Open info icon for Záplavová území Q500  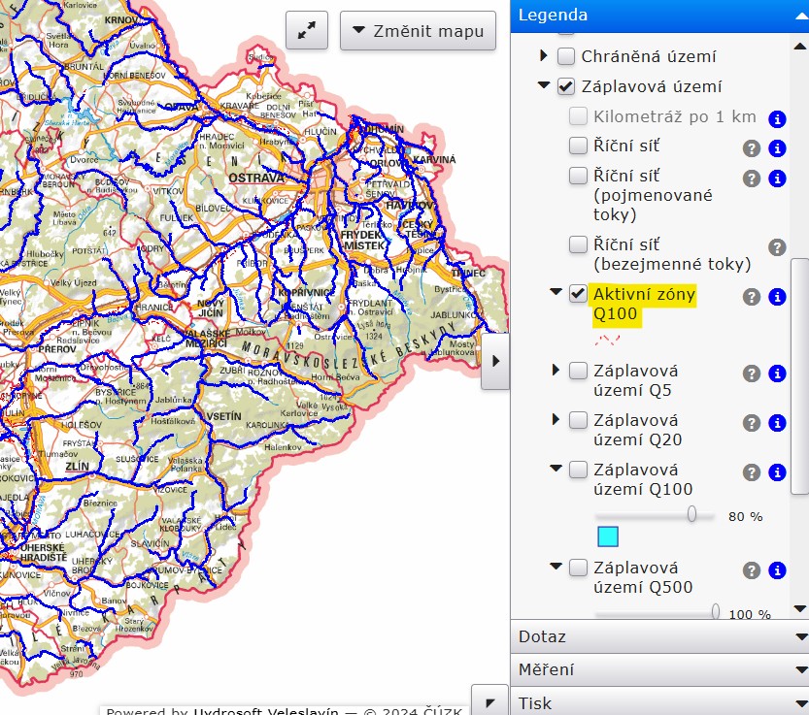pos(777,570)
